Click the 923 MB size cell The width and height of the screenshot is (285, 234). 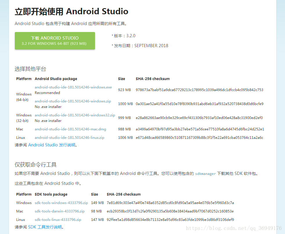pos(125,90)
